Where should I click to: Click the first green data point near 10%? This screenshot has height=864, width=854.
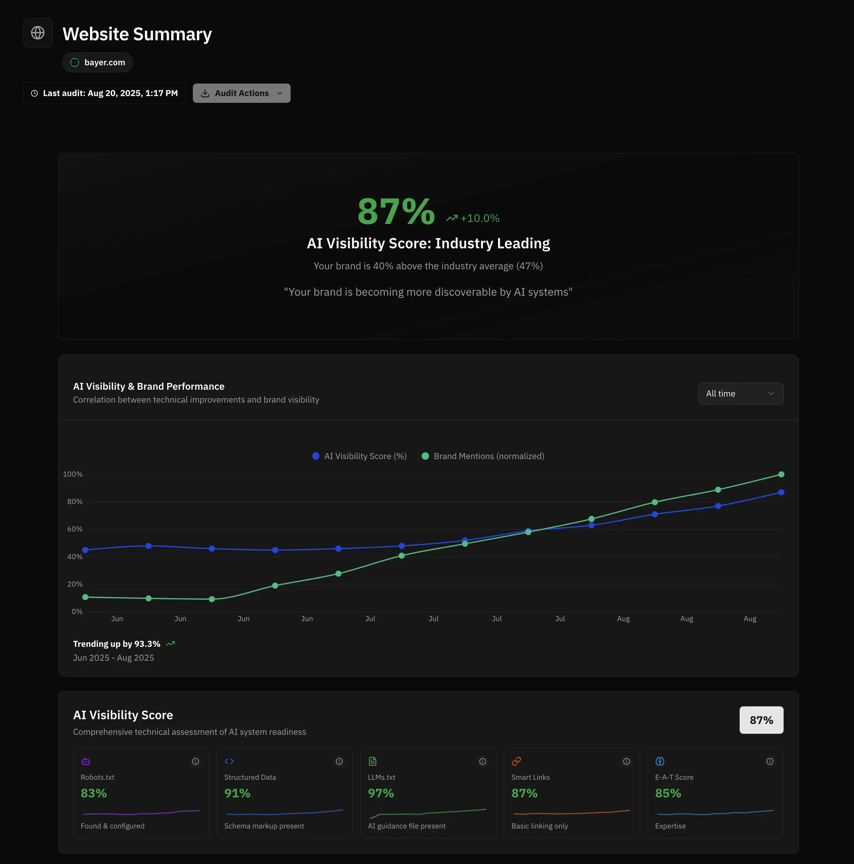(86, 597)
